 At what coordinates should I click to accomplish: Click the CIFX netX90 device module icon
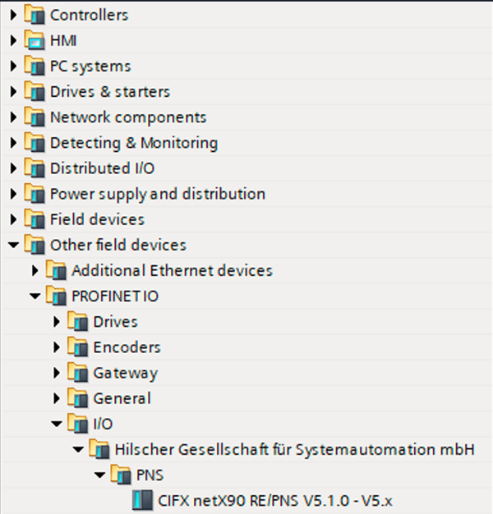click(142, 500)
